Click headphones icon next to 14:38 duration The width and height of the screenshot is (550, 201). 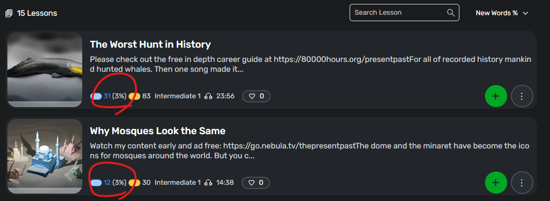coord(208,182)
